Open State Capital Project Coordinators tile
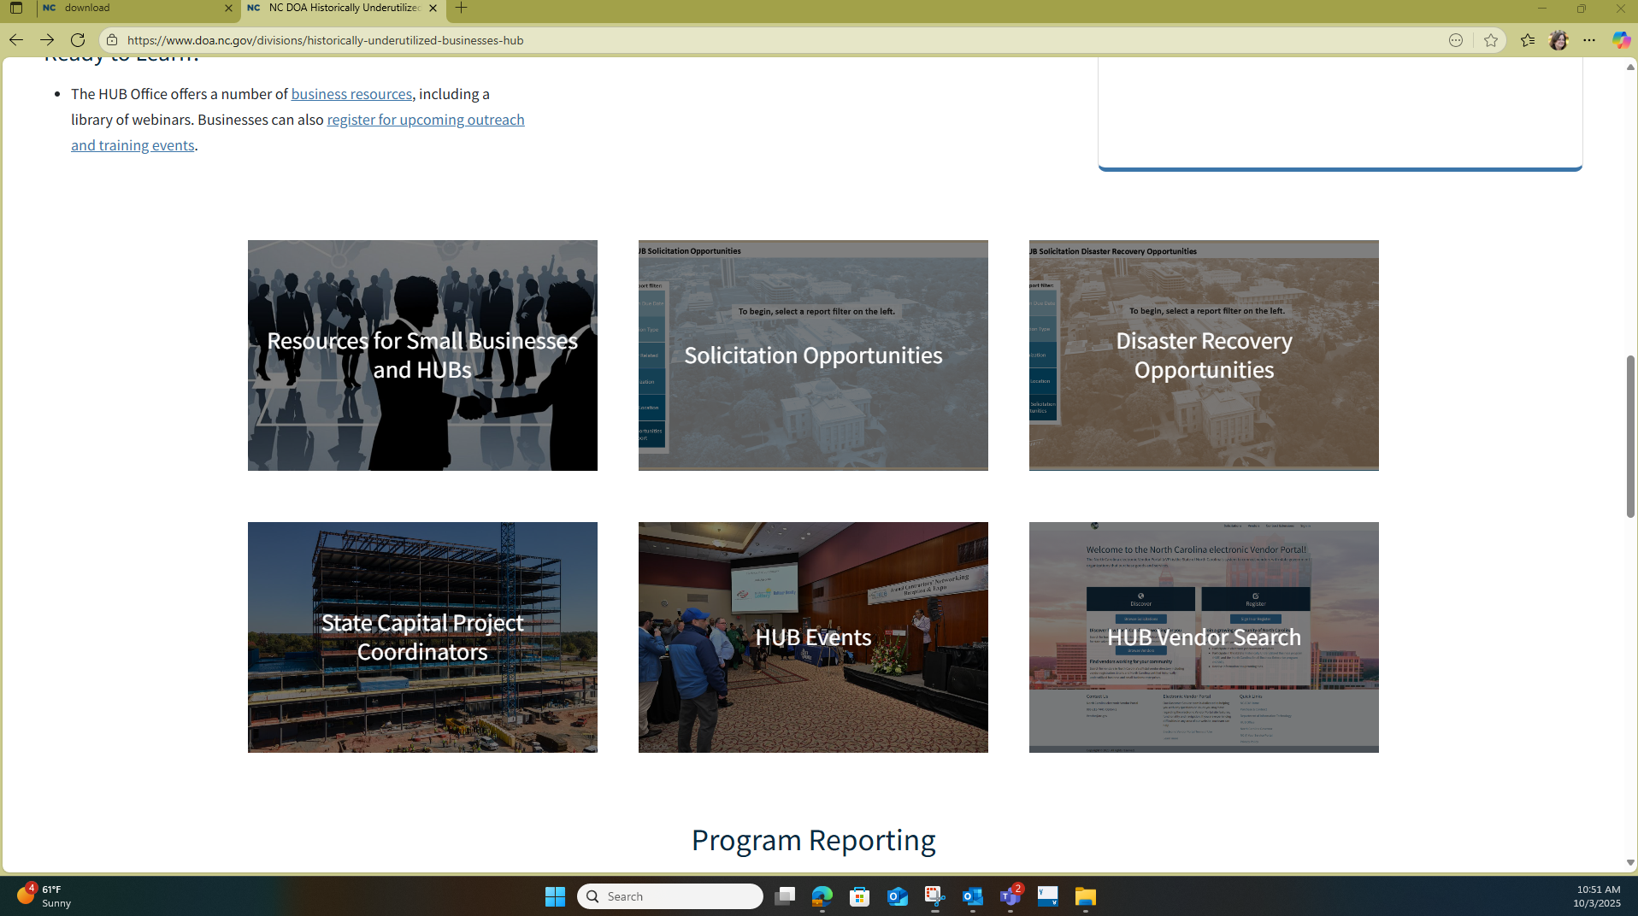The image size is (1638, 916). point(422,637)
